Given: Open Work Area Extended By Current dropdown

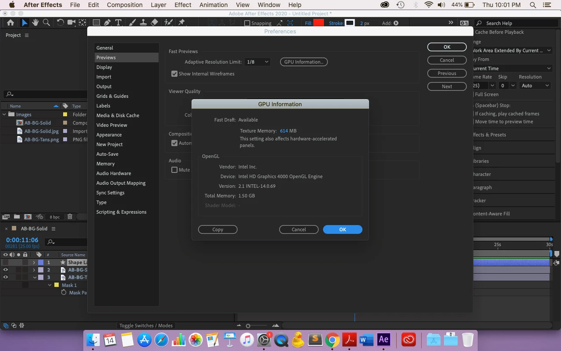Looking at the screenshot, I should click(511, 50).
